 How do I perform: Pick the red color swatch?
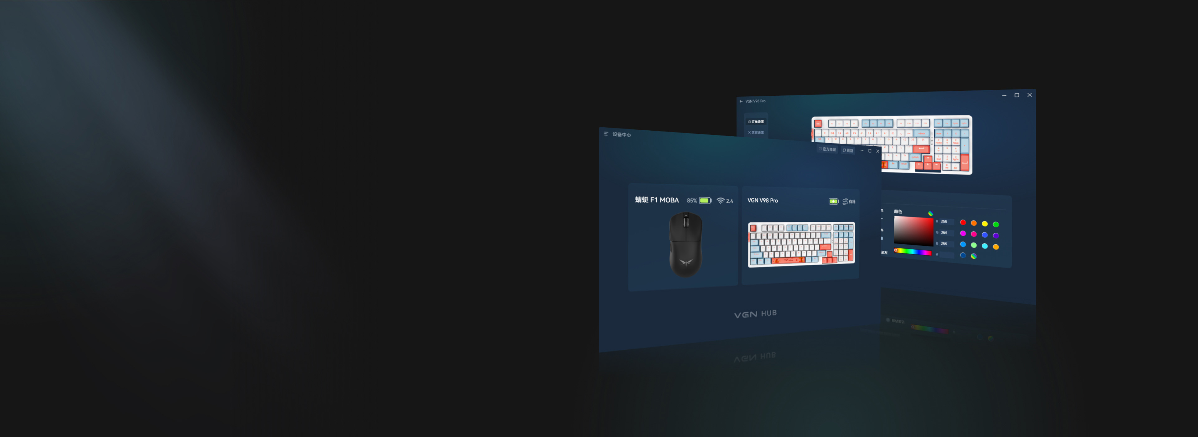click(x=963, y=223)
